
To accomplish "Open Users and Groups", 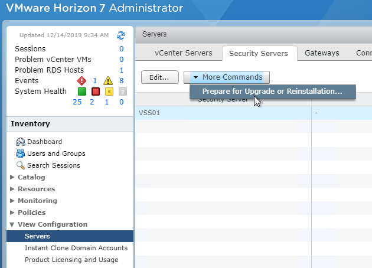I will coord(56,153).
